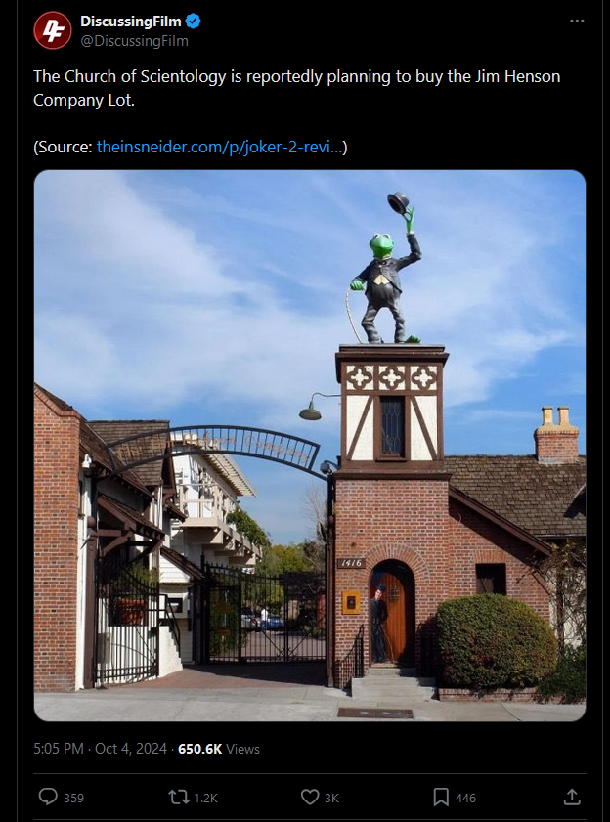
Task: Click the blue verified badge
Action: click(194, 22)
